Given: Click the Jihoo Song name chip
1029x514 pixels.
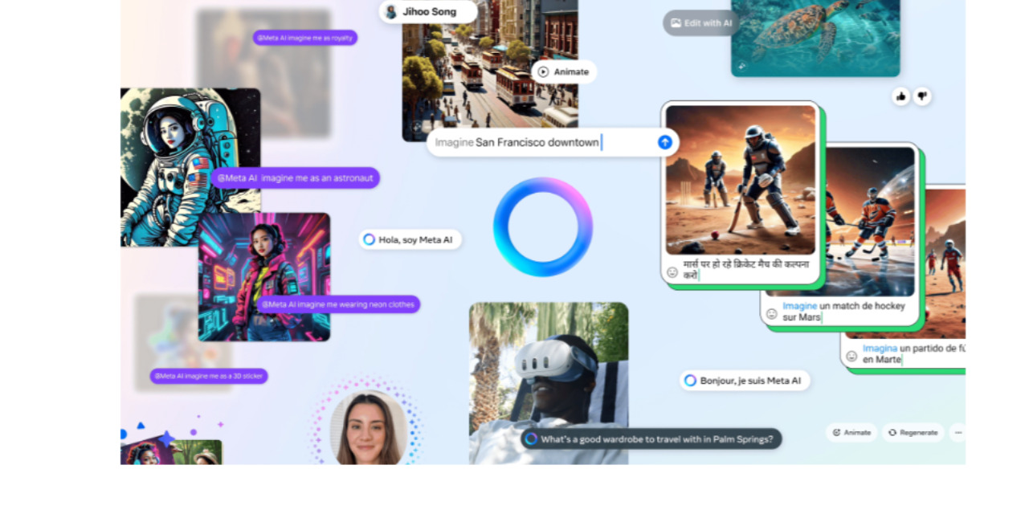Looking at the screenshot, I should coord(428,11).
